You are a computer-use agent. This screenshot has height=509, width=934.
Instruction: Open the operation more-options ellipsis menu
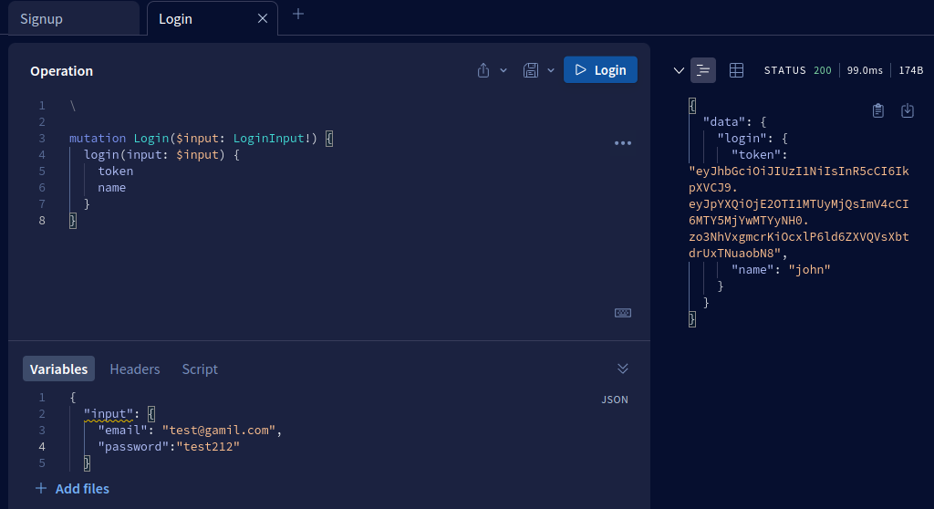point(622,143)
